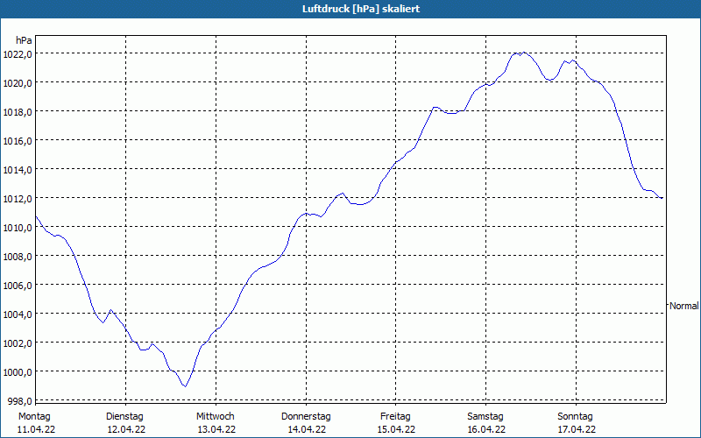This screenshot has width=701, height=438.
Task: Click the Mittwoch day label
Action: (x=215, y=417)
